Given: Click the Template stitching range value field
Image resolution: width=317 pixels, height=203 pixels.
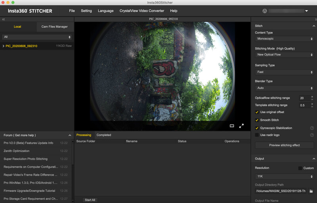Looking at the screenshot, I should pos(304,105).
